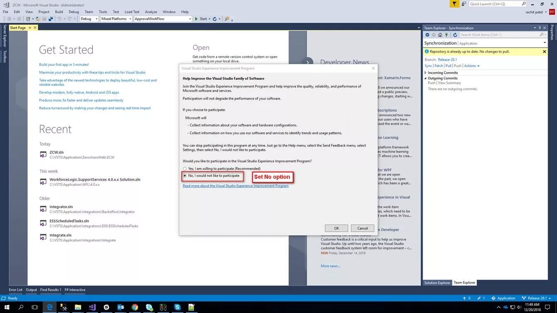Open recent solution Integrator.sln
The width and height of the screenshot is (557, 313).
click(61, 207)
